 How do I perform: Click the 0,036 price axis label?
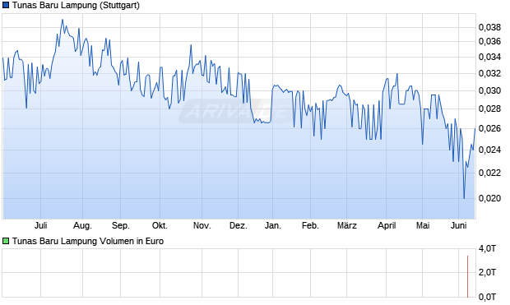click(489, 41)
